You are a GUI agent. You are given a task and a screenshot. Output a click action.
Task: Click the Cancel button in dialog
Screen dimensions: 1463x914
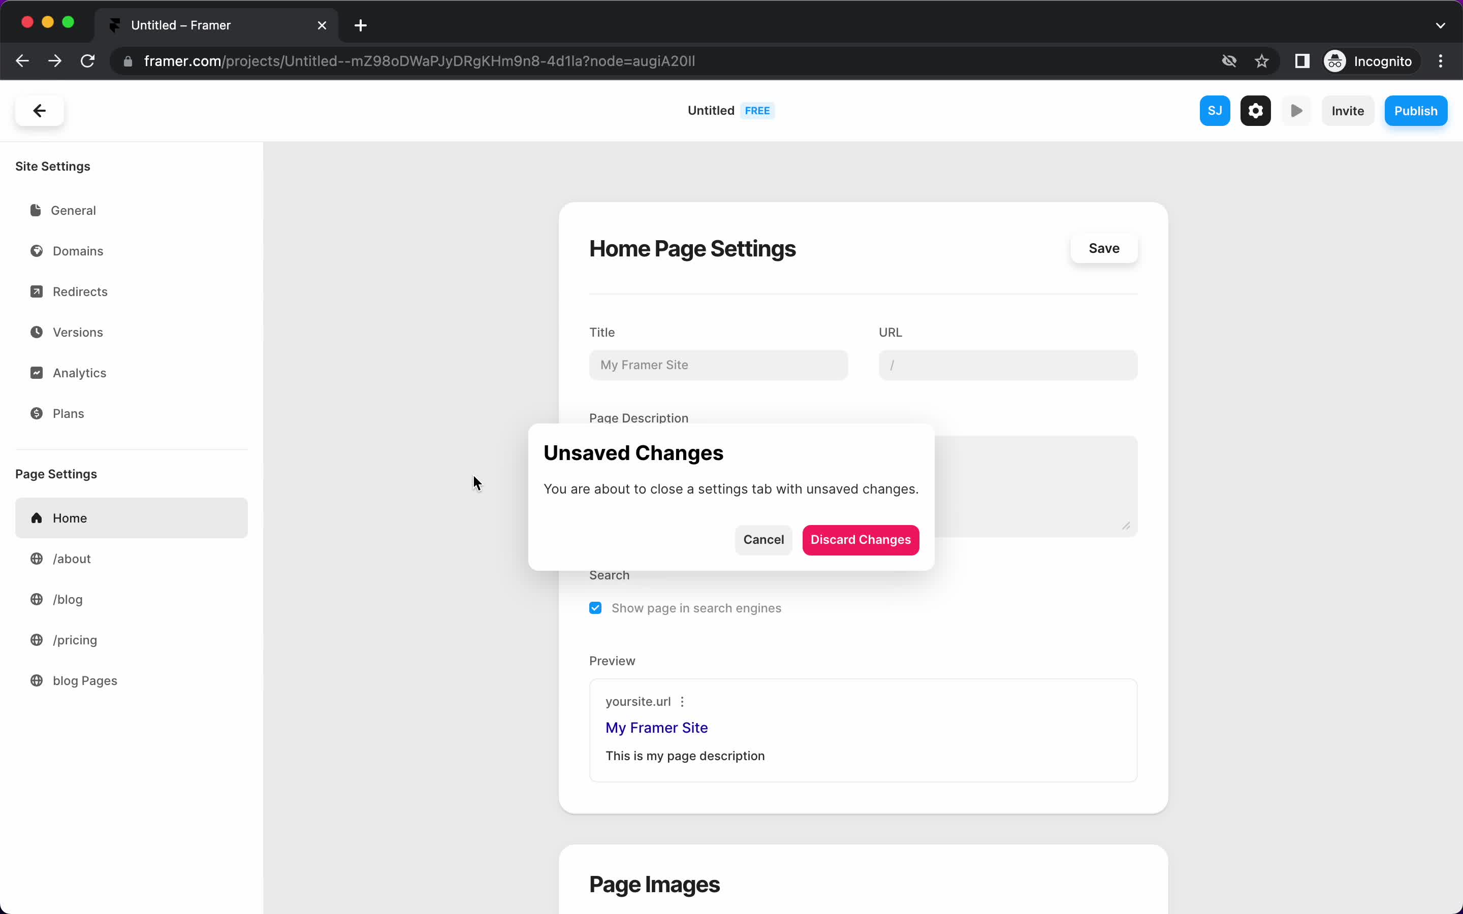[x=764, y=539]
